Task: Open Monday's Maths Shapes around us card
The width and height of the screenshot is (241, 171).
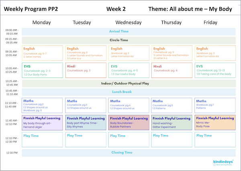Action: pos(42,105)
